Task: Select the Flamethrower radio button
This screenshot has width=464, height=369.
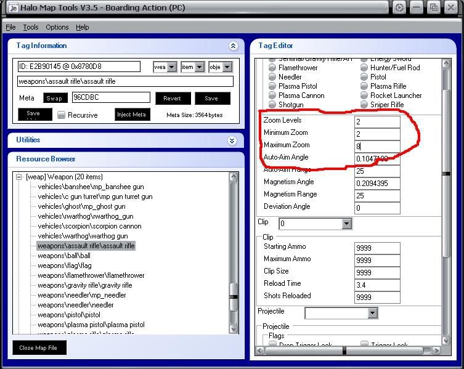Action: (x=272, y=68)
